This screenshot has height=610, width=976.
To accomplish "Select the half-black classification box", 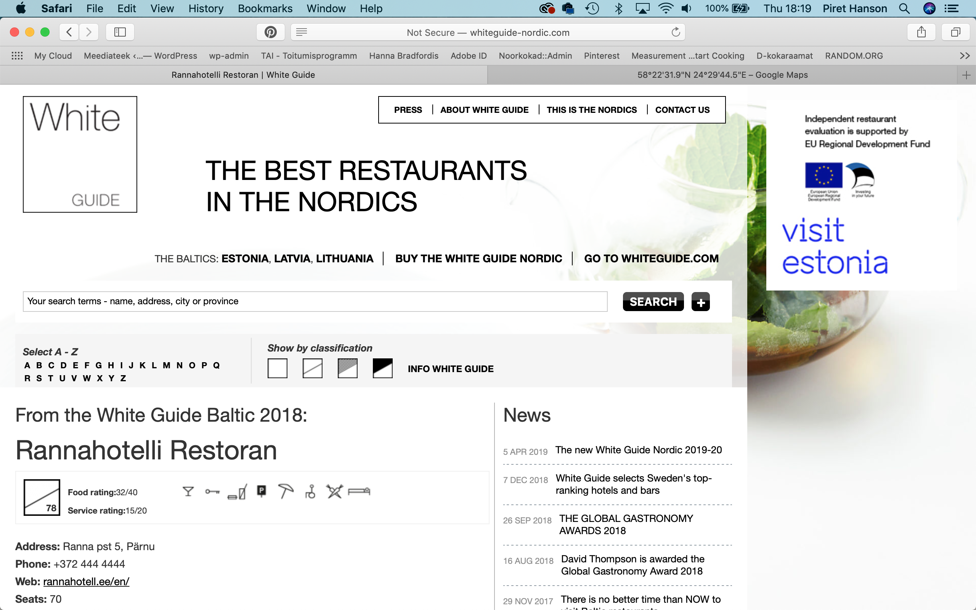I will coord(382,368).
